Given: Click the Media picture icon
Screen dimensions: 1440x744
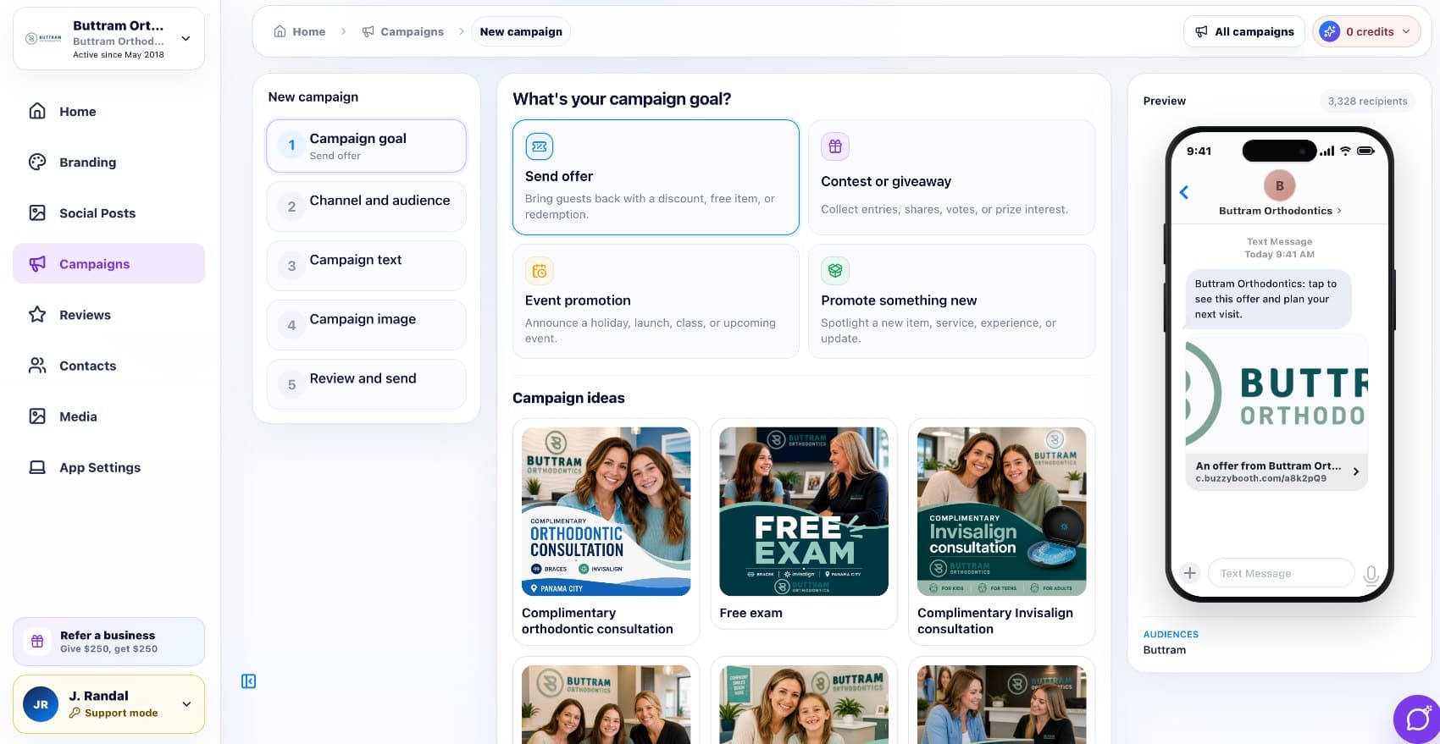Looking at the screenshot, I should pos(37,416).
